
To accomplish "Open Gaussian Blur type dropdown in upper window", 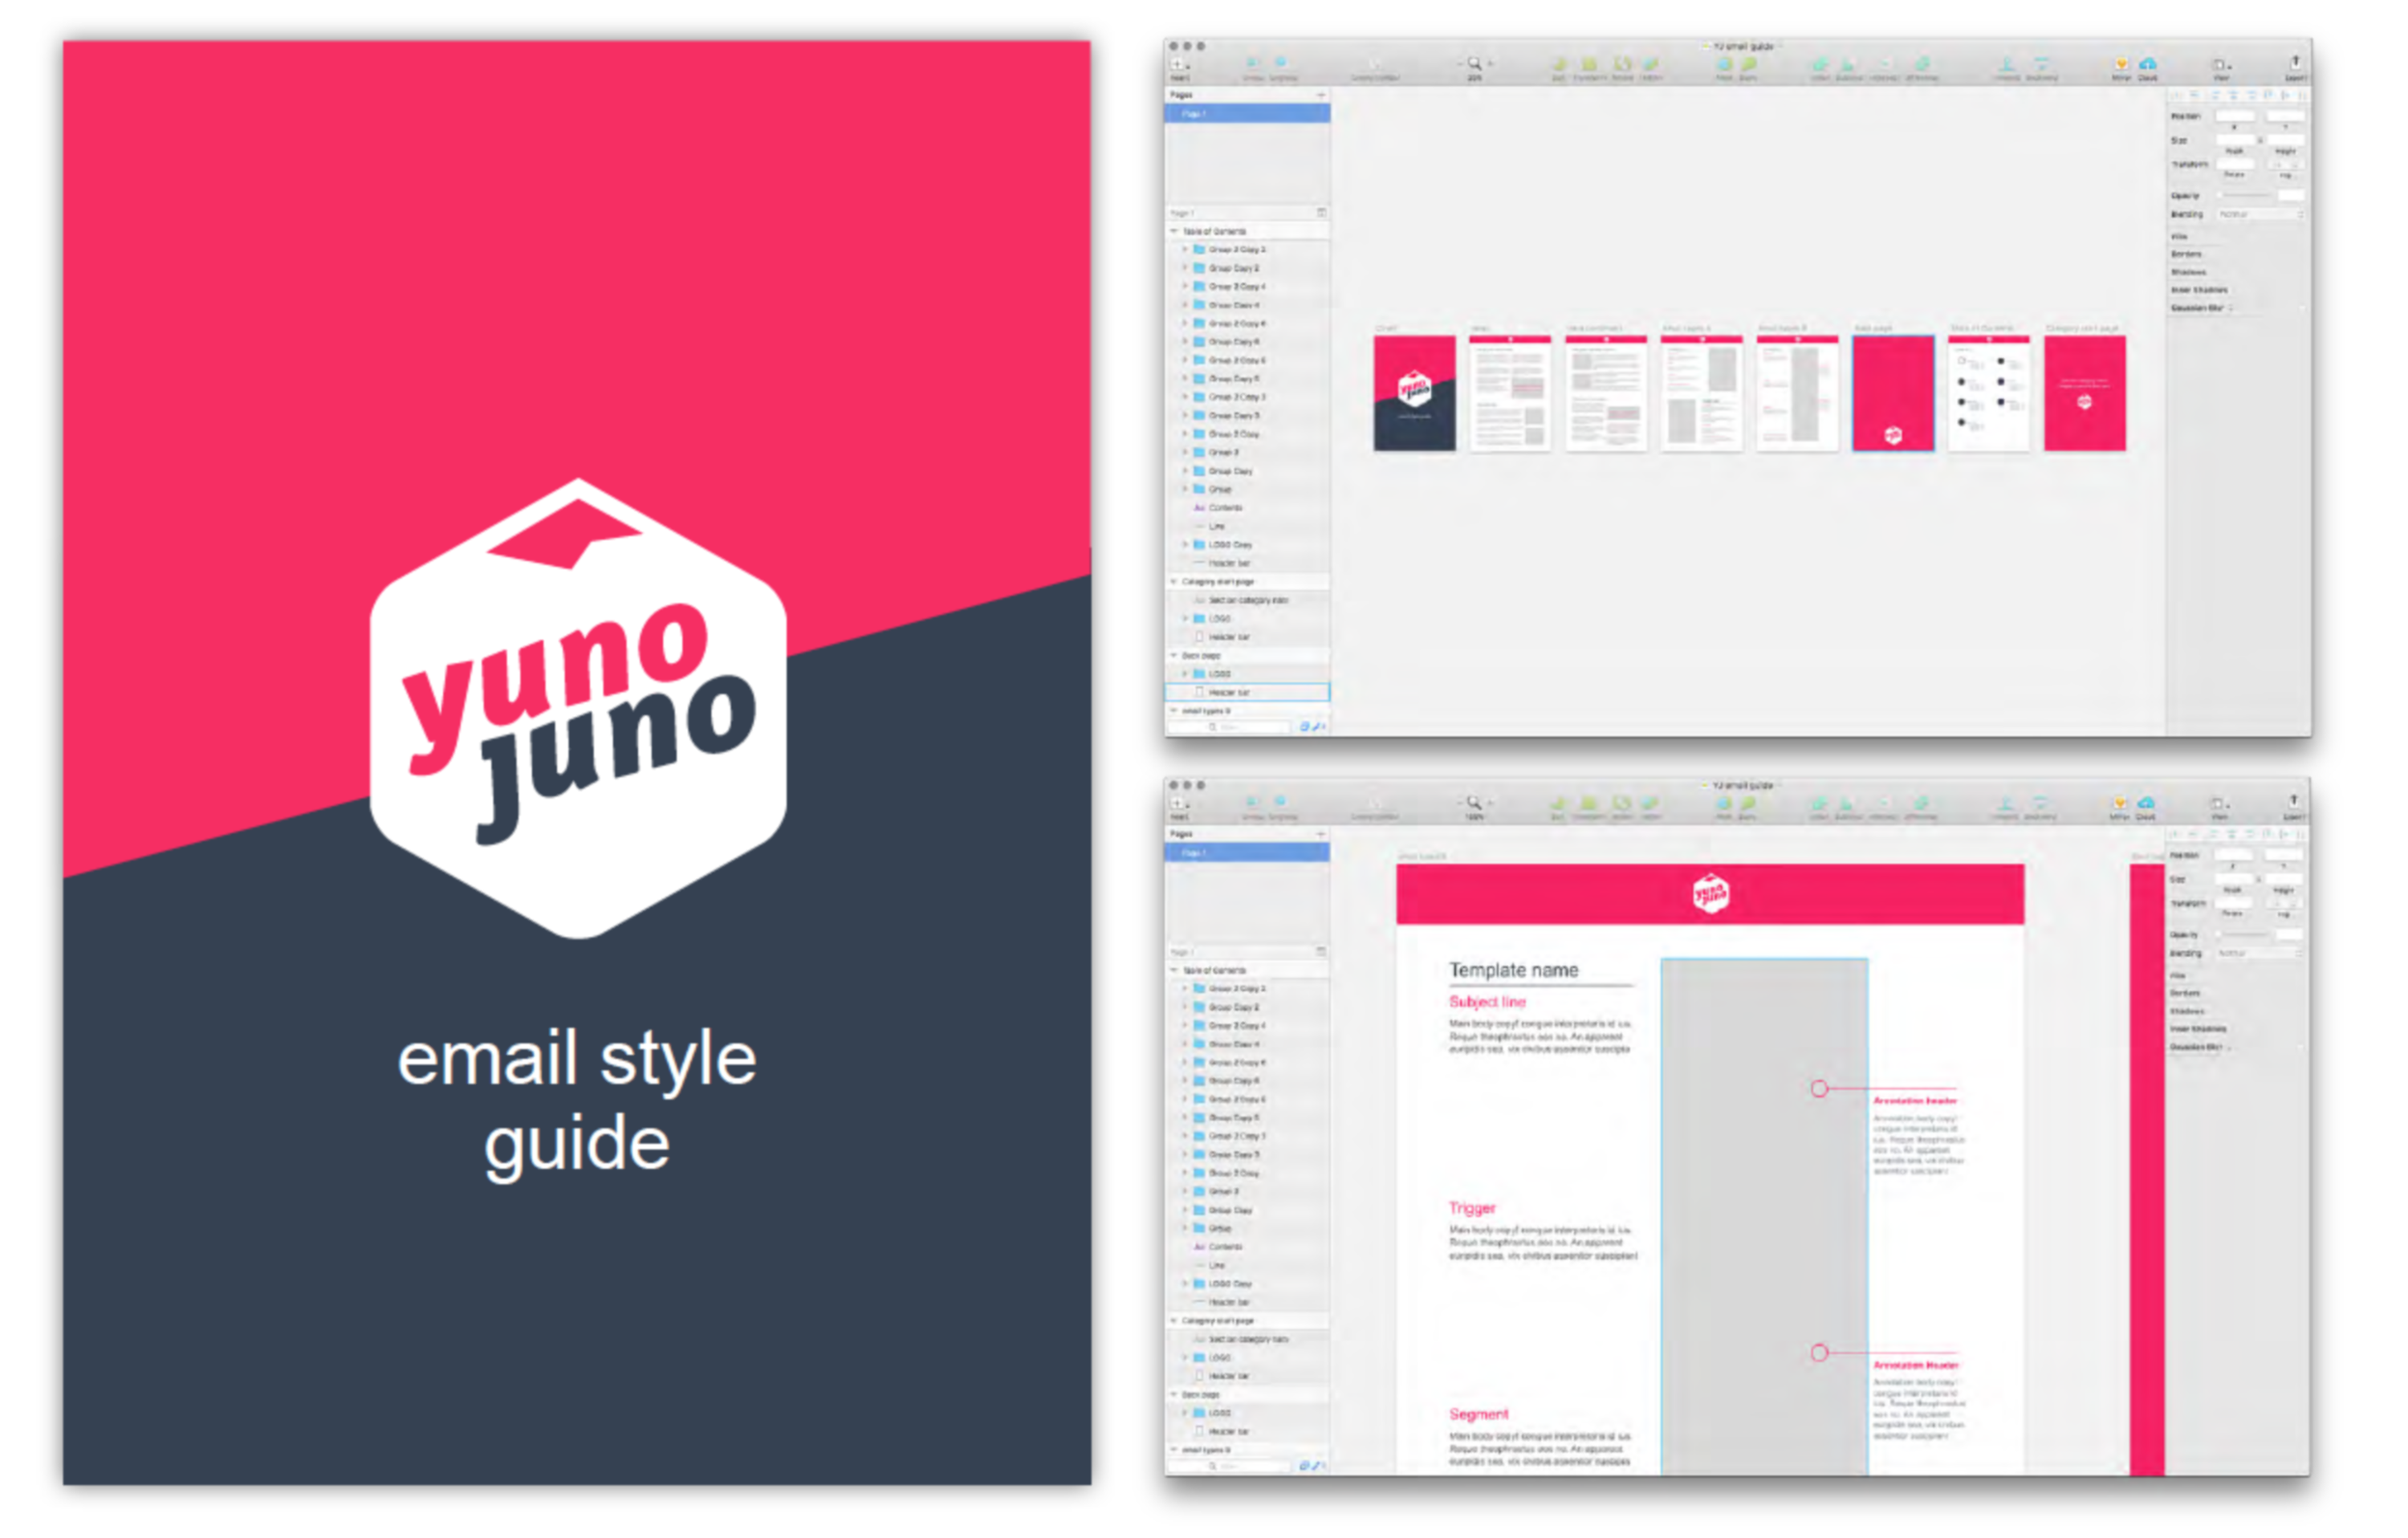I will point(2231,308).
